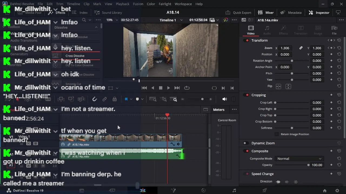The image size is (346, 194).
Task: Open the flag color dropdown arrow
Action: click(x=131, y=99)
